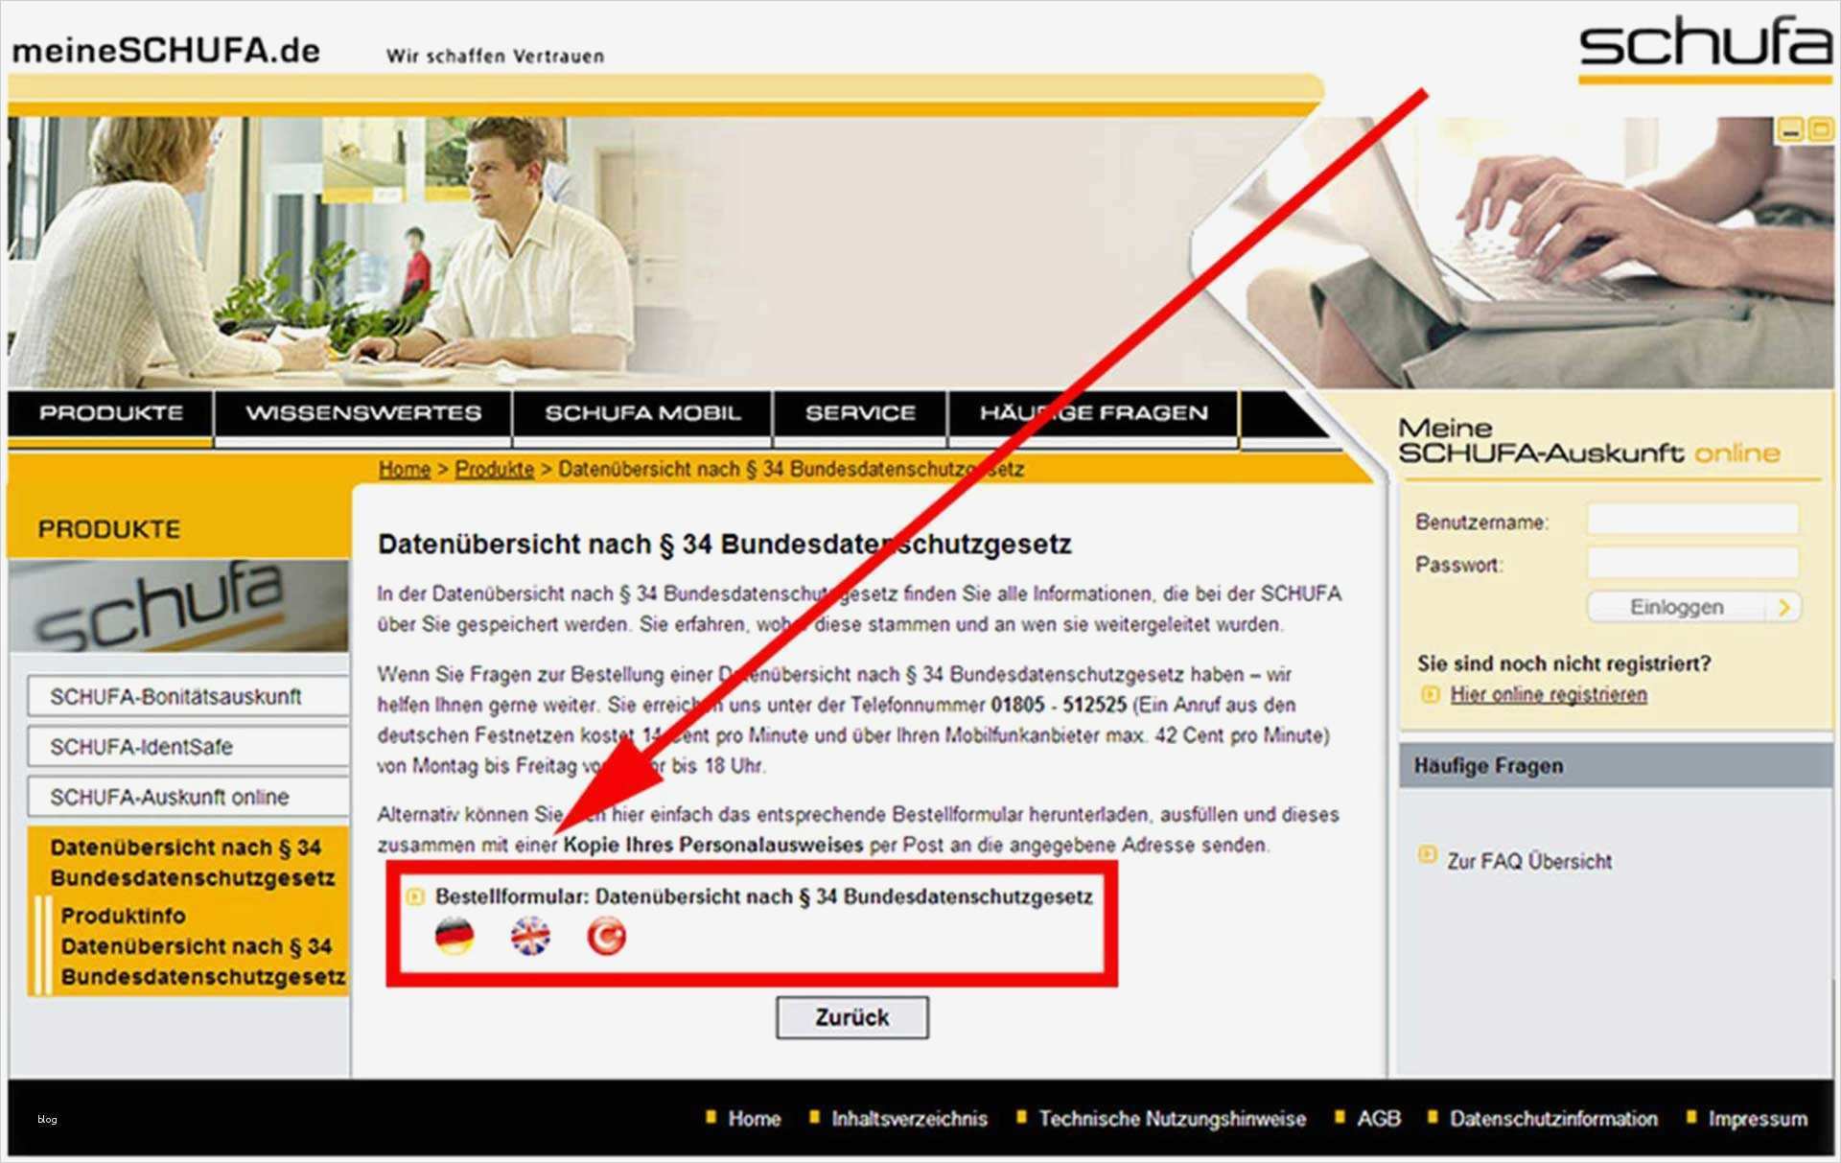Open the SCHUFA MOBIL navigation tab
Image resolution: width=1841 pixels, height=1163 pixels.
(x=642, y=413)
